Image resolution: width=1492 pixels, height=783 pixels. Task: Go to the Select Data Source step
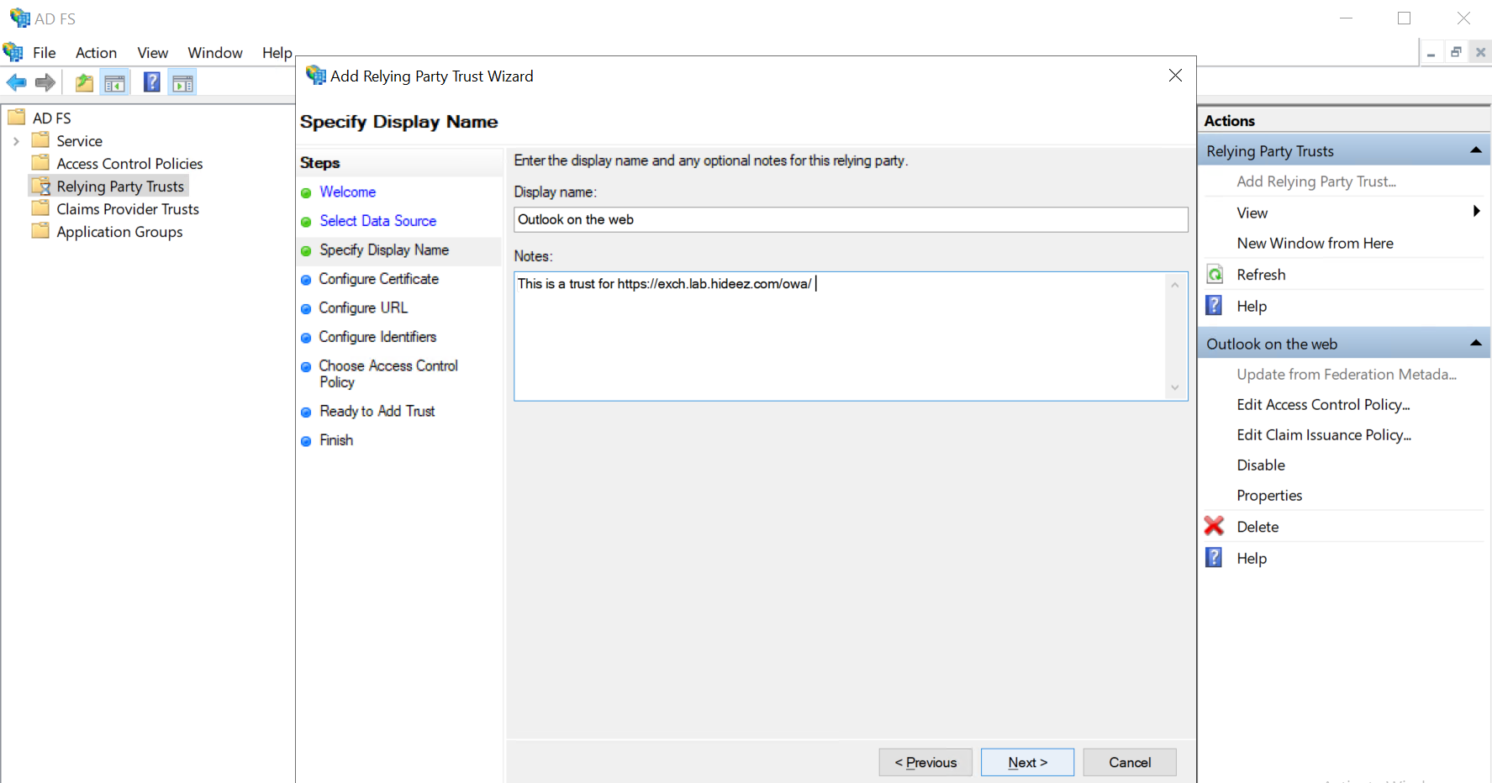tap(377, 221)
